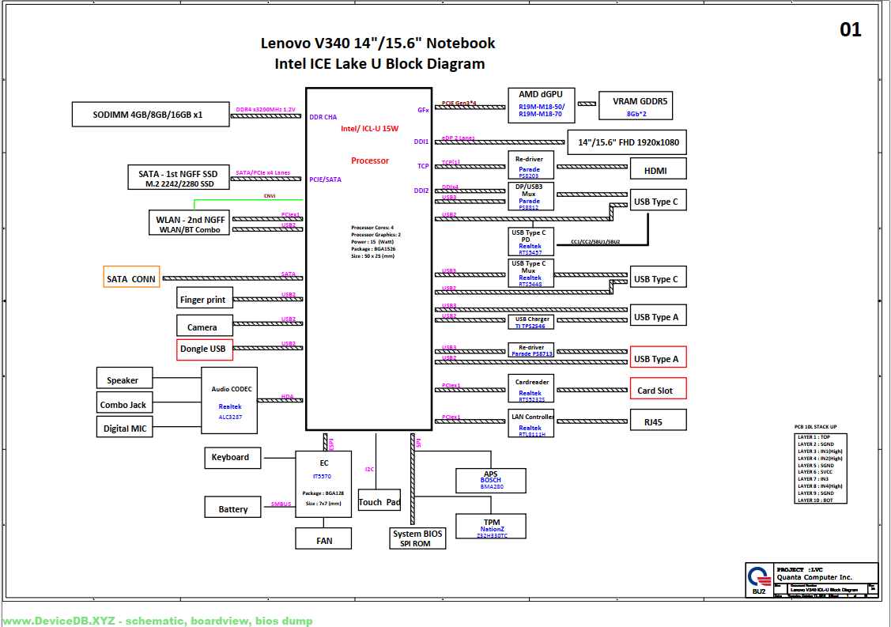Click the "HDMI" block
The width and height of the screenshot is (891, 627).
658,169
